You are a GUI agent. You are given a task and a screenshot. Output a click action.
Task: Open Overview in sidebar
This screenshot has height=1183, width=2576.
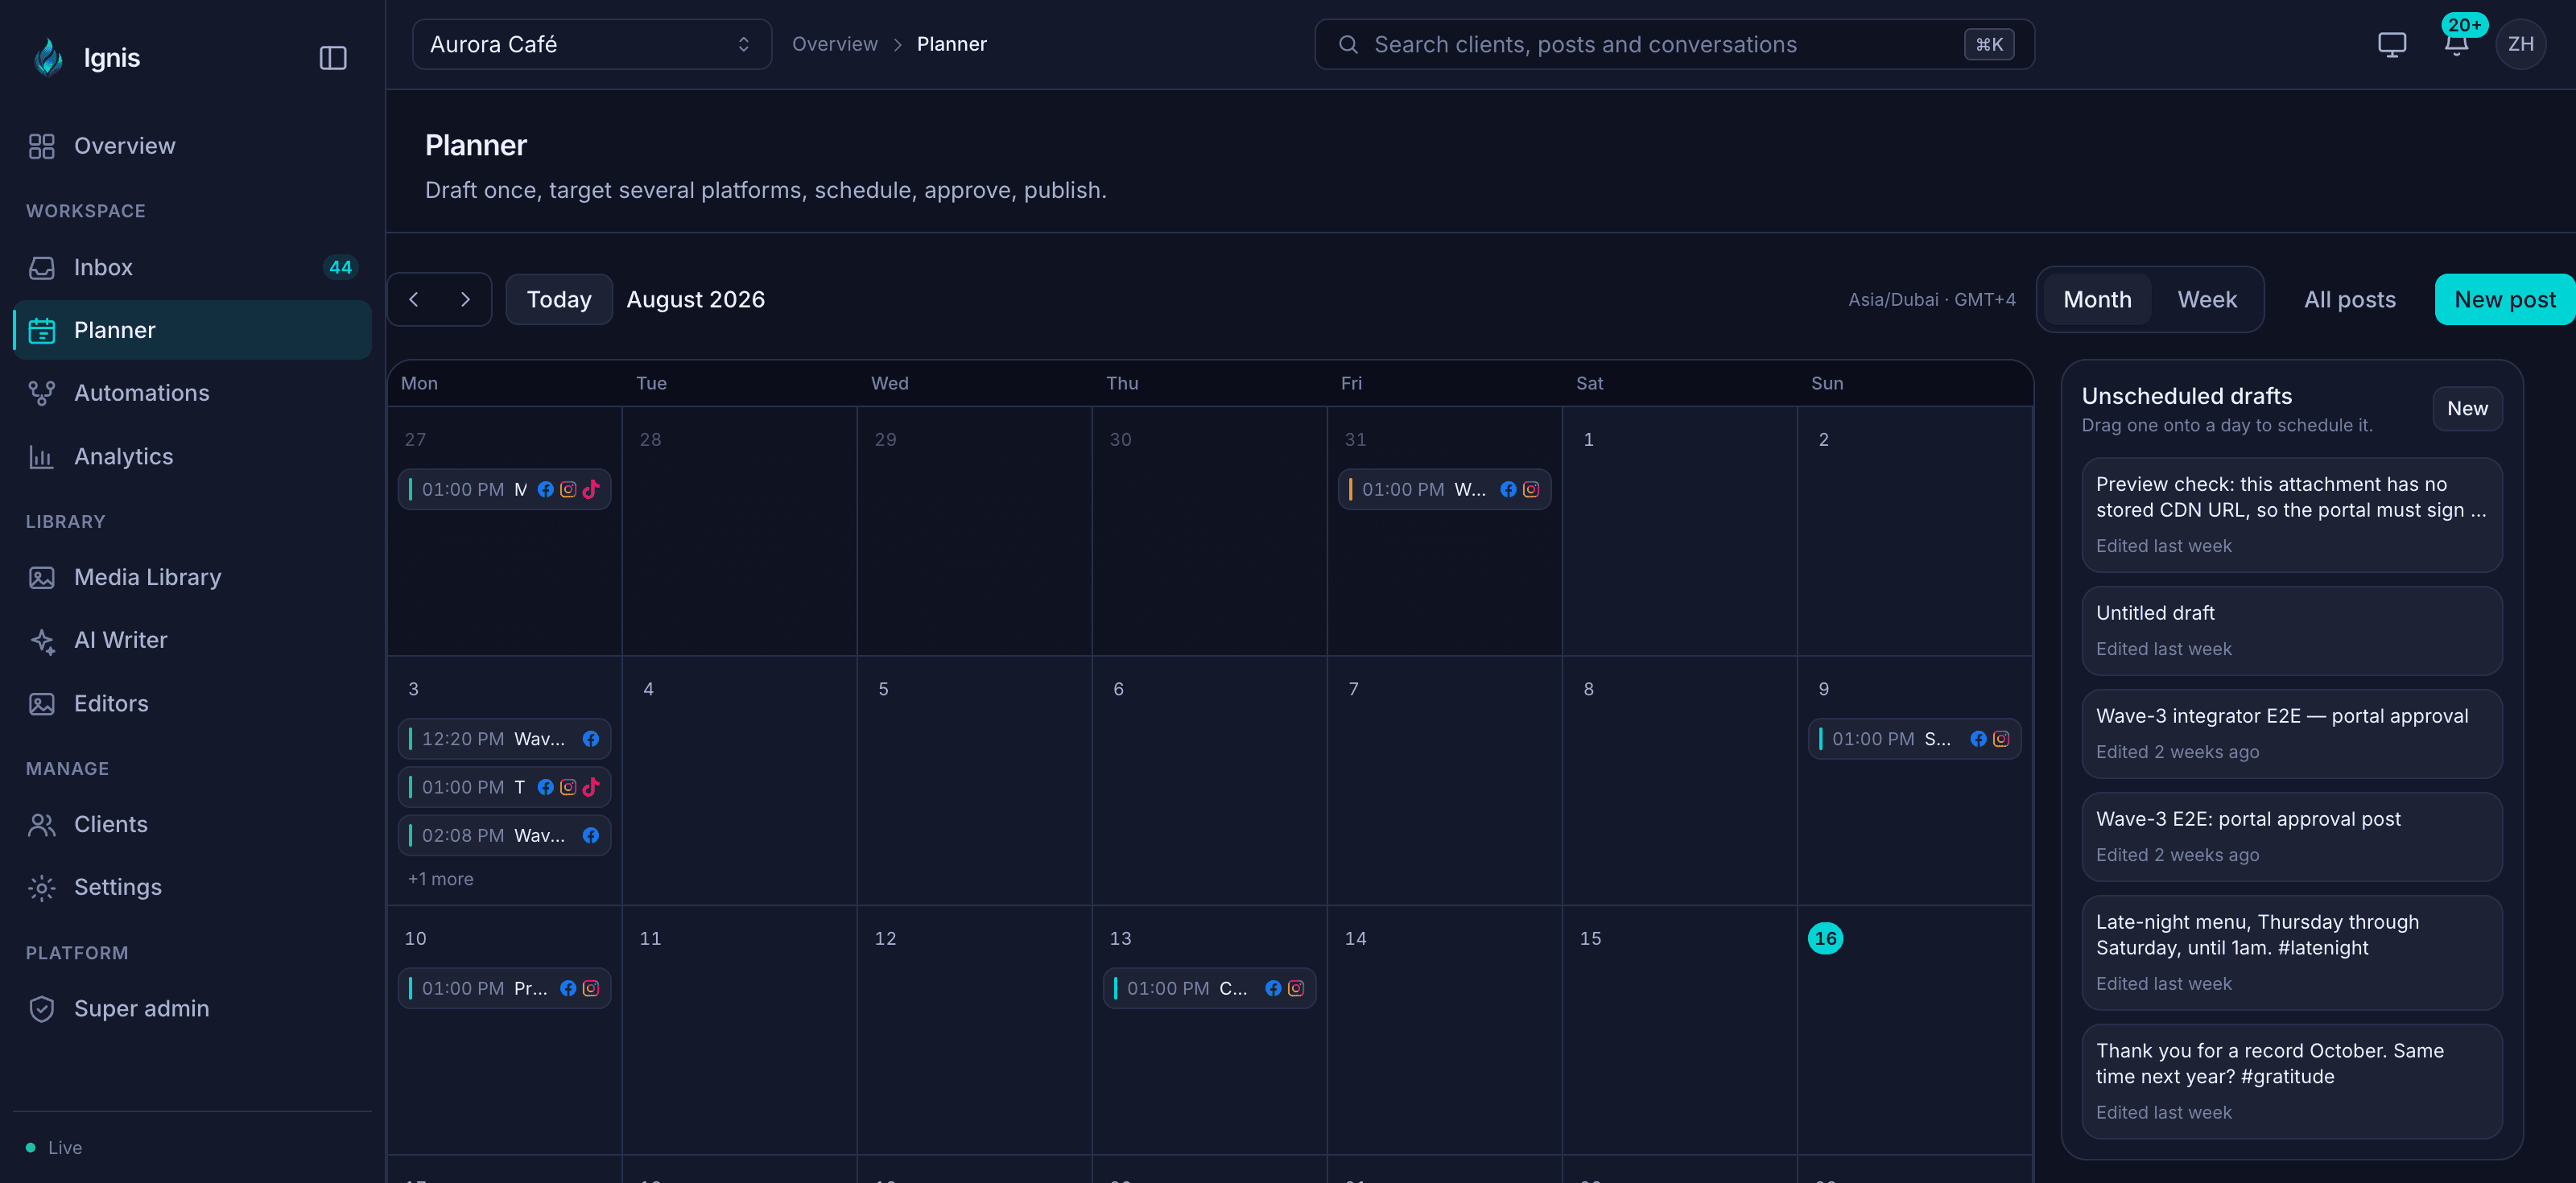click(x=192, y=146)
